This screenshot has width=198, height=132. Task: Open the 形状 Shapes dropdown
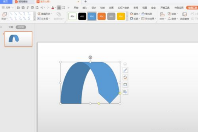[5, 16]
